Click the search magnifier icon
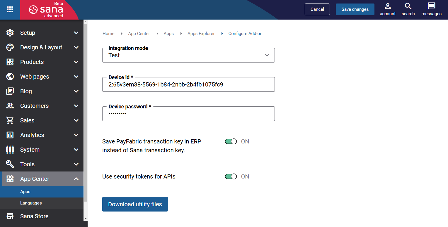The image size is (448, 227). pos(408,6)
